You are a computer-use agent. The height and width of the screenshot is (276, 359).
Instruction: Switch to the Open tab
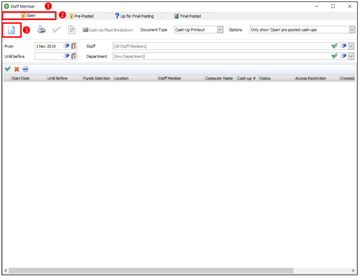point(29,16)
